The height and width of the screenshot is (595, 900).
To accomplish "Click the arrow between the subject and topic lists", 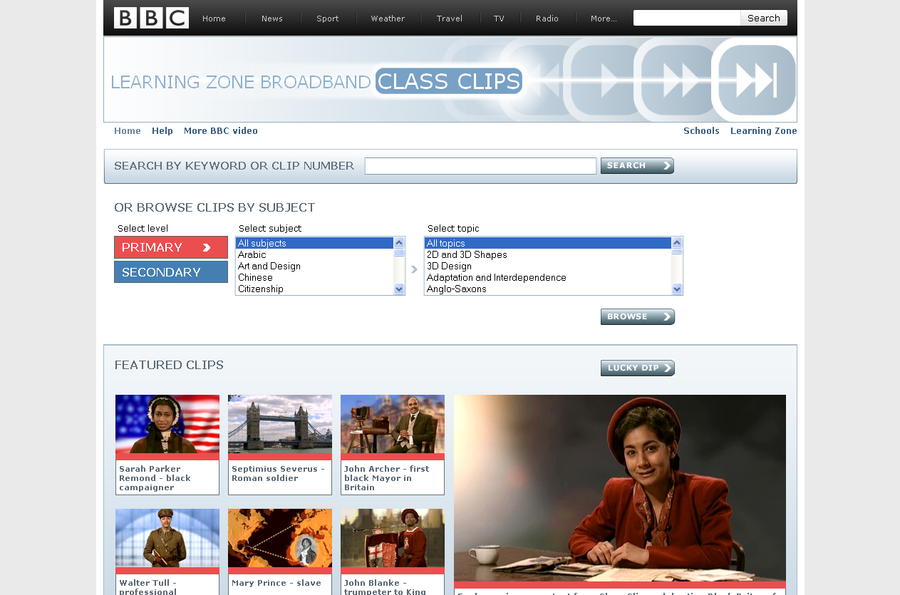I will pyautogui.click(x=414, y=269).
